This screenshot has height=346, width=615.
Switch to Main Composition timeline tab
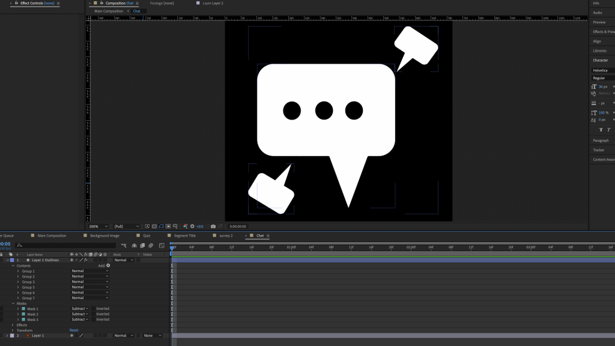tap(52, 235)
